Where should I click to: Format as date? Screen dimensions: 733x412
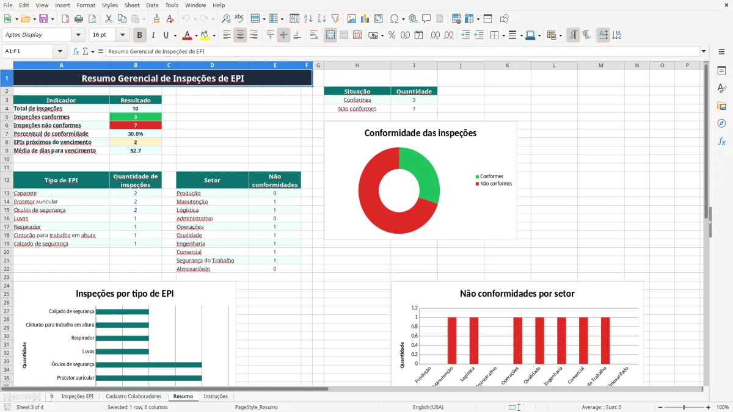click(x=418, y=35)
